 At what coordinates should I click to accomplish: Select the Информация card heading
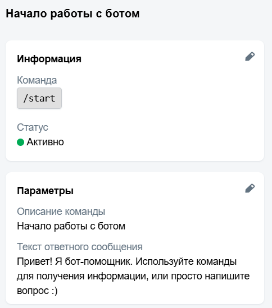coord(49,59)
